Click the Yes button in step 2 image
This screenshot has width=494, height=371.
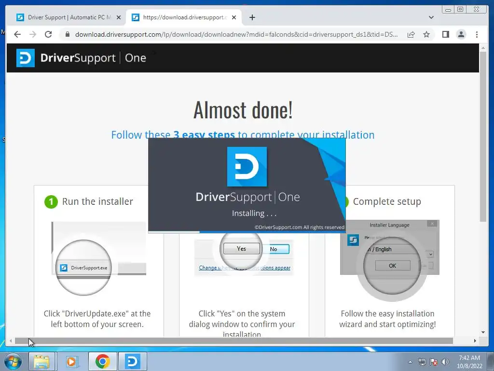[241, 249]
